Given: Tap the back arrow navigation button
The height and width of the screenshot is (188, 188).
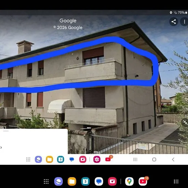Looking at the screenshot, I should (x=173, y=160).
